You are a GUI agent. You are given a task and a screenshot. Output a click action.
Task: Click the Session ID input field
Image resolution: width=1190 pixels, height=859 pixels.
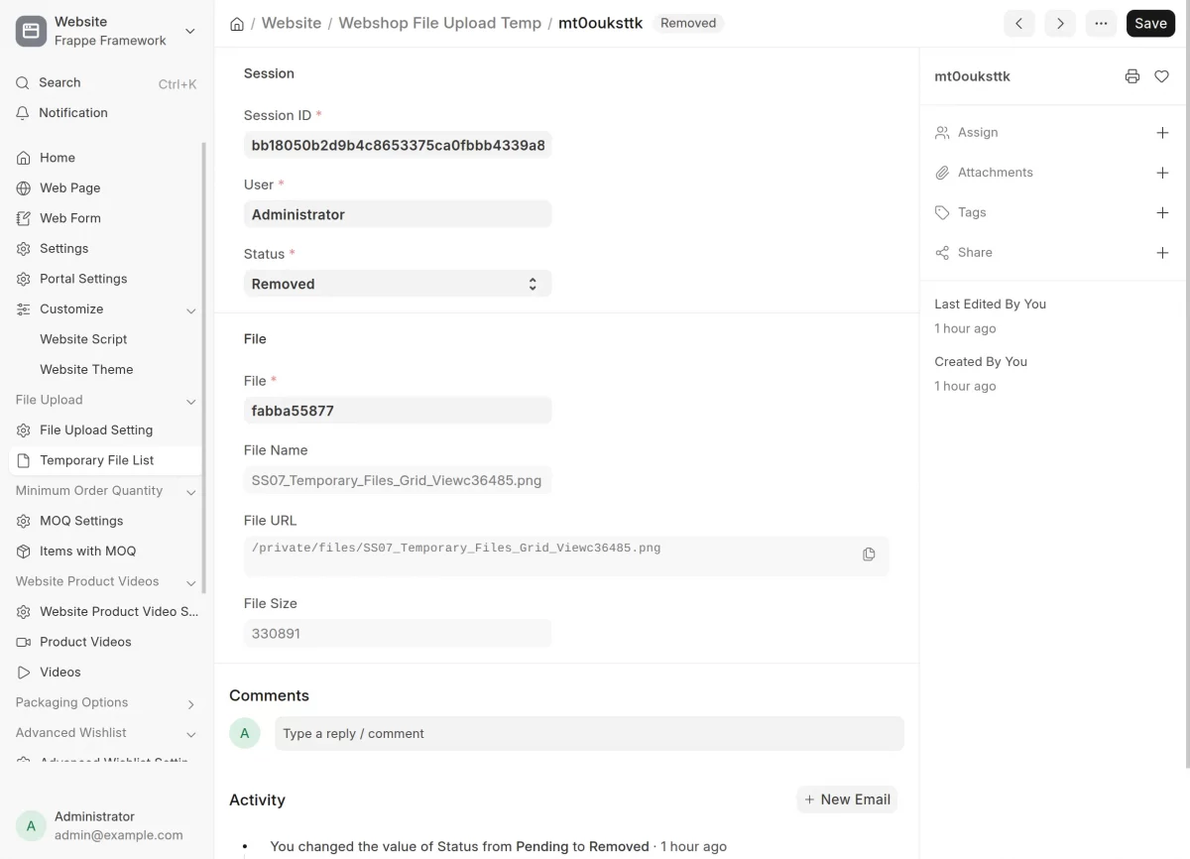[398, 145]
